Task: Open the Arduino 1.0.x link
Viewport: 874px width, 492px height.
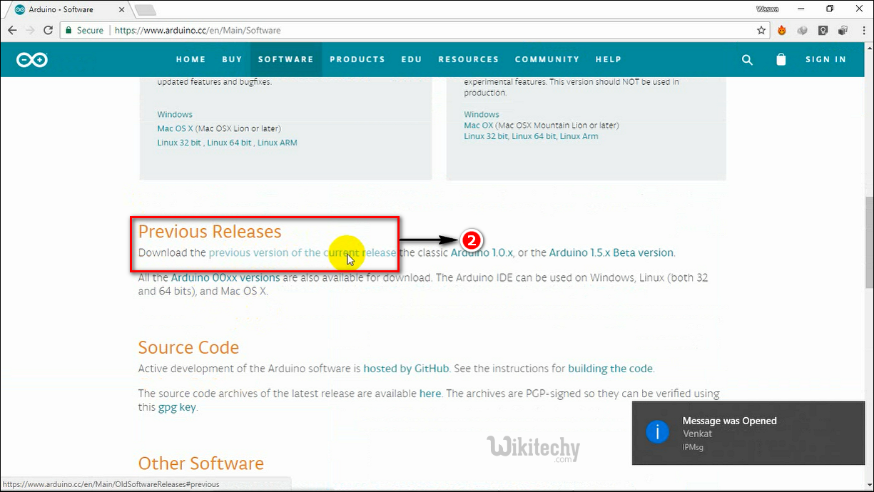Action: click(x=482, y=252)
